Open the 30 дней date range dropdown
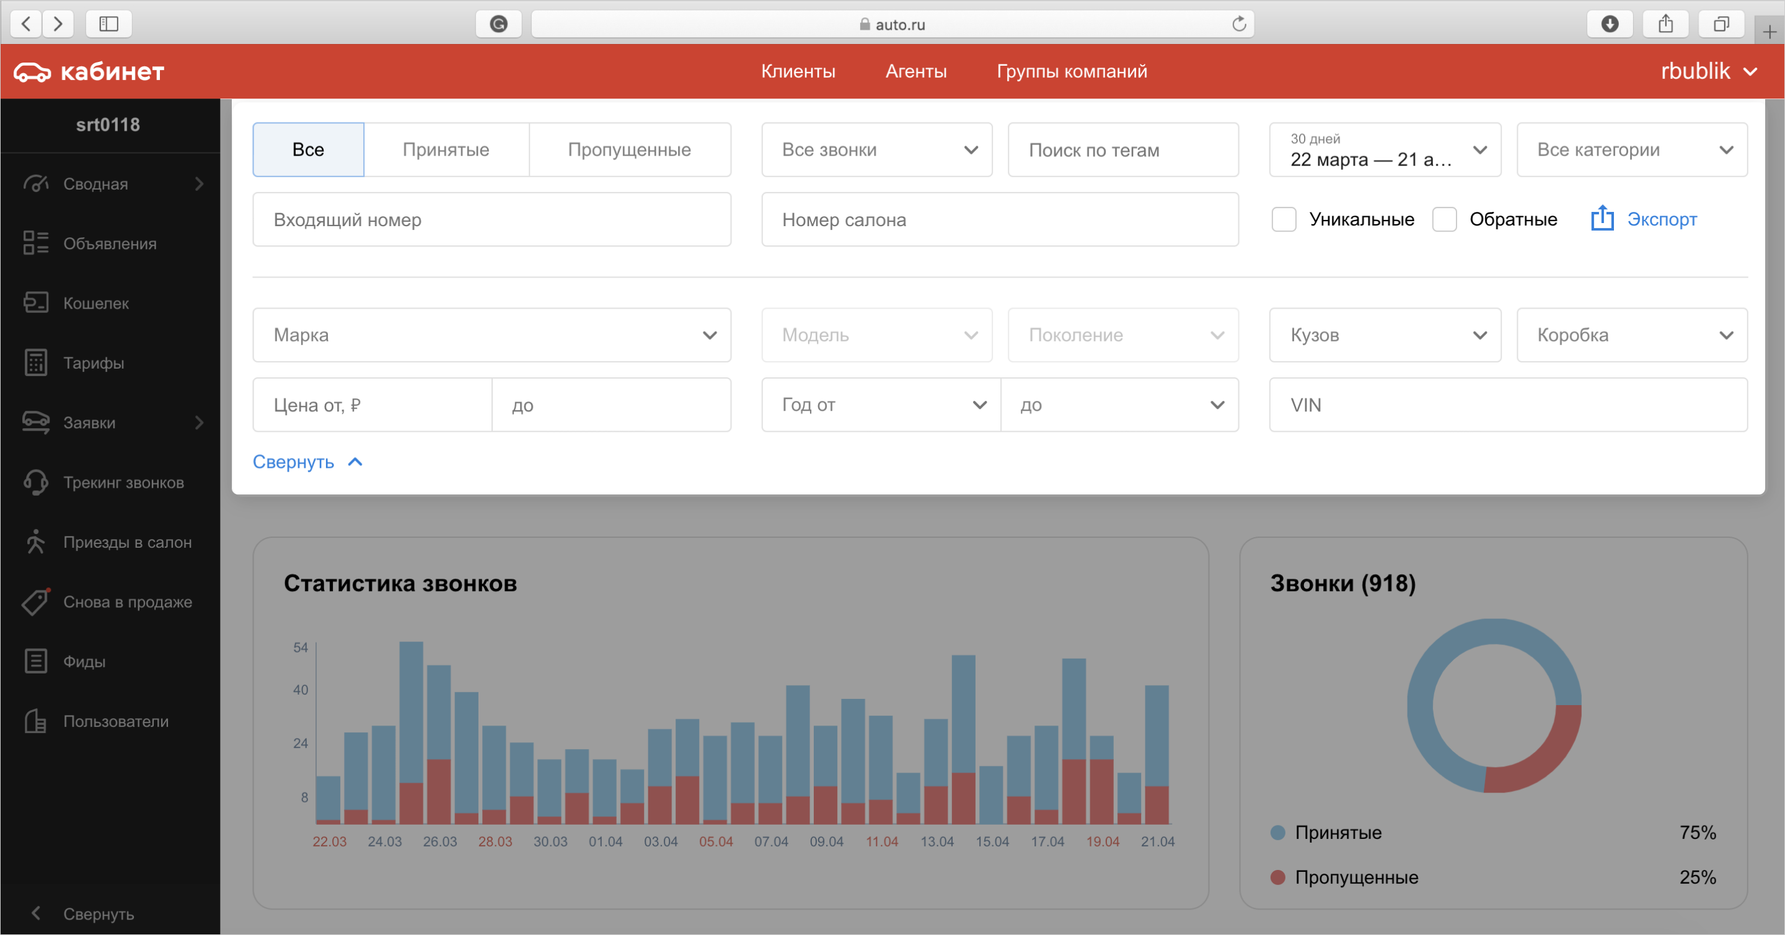 pyautogui.click(x=1385, y=149)
